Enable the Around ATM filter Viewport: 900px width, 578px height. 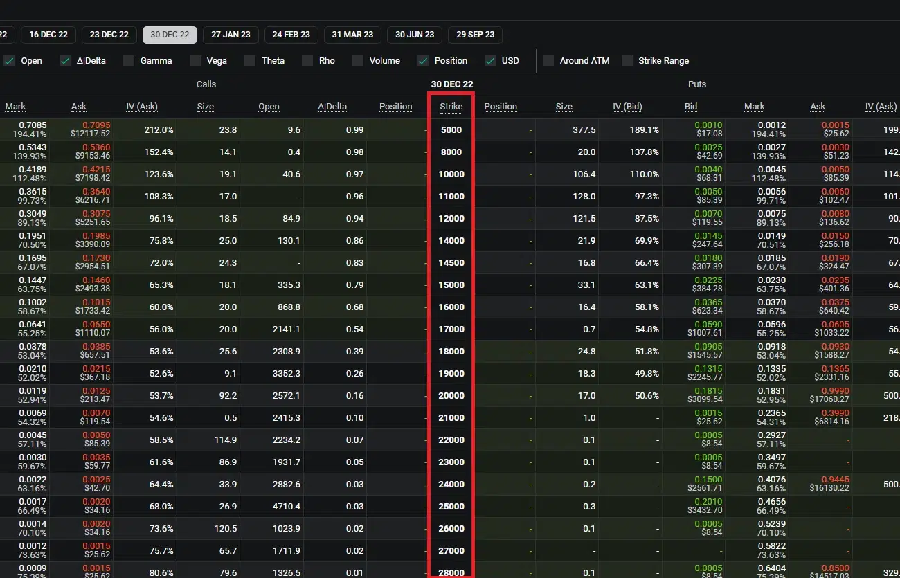[548, 61]
